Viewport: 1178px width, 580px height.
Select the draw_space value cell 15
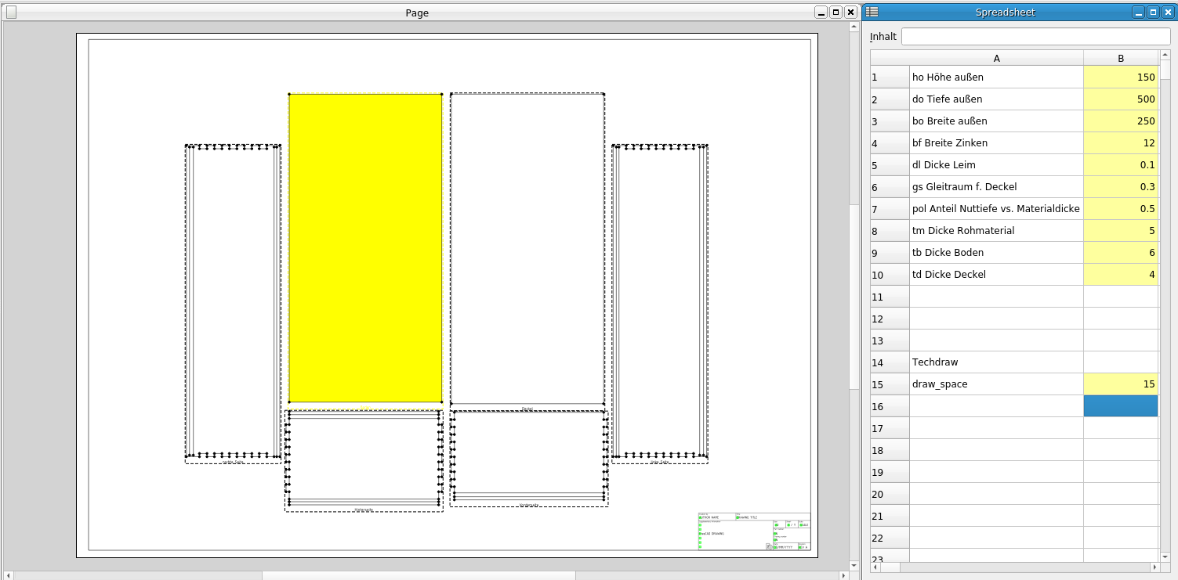tap(1120, 384)
